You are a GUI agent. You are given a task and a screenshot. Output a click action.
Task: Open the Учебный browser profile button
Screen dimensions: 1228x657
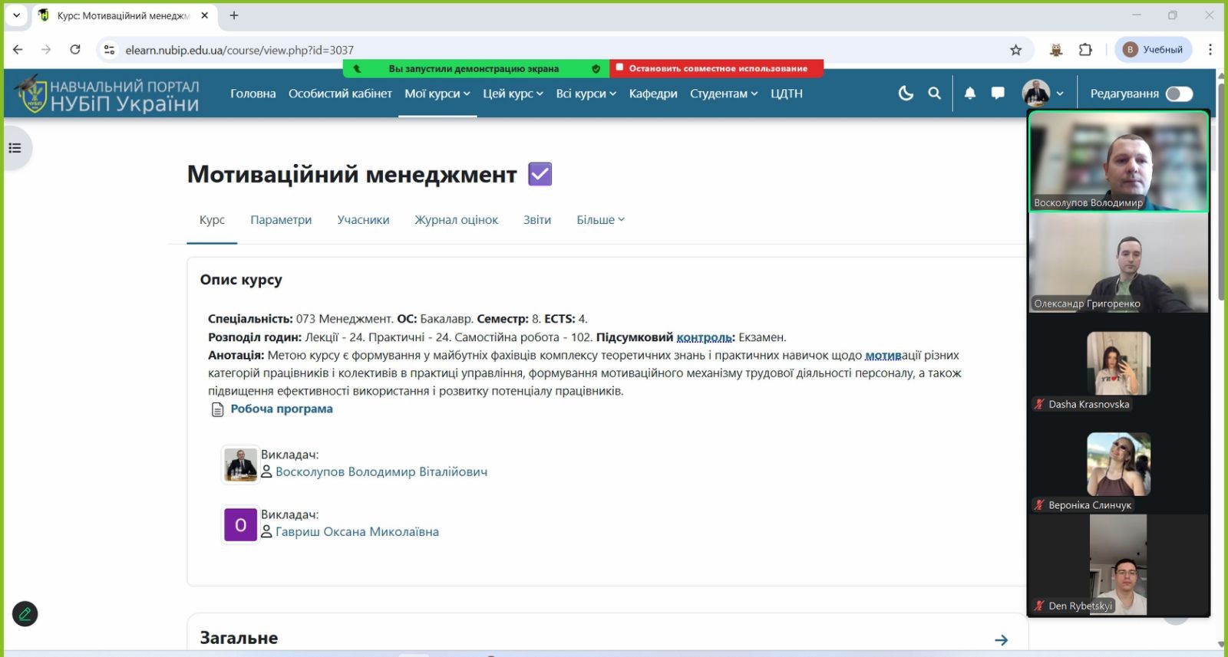1154,50
